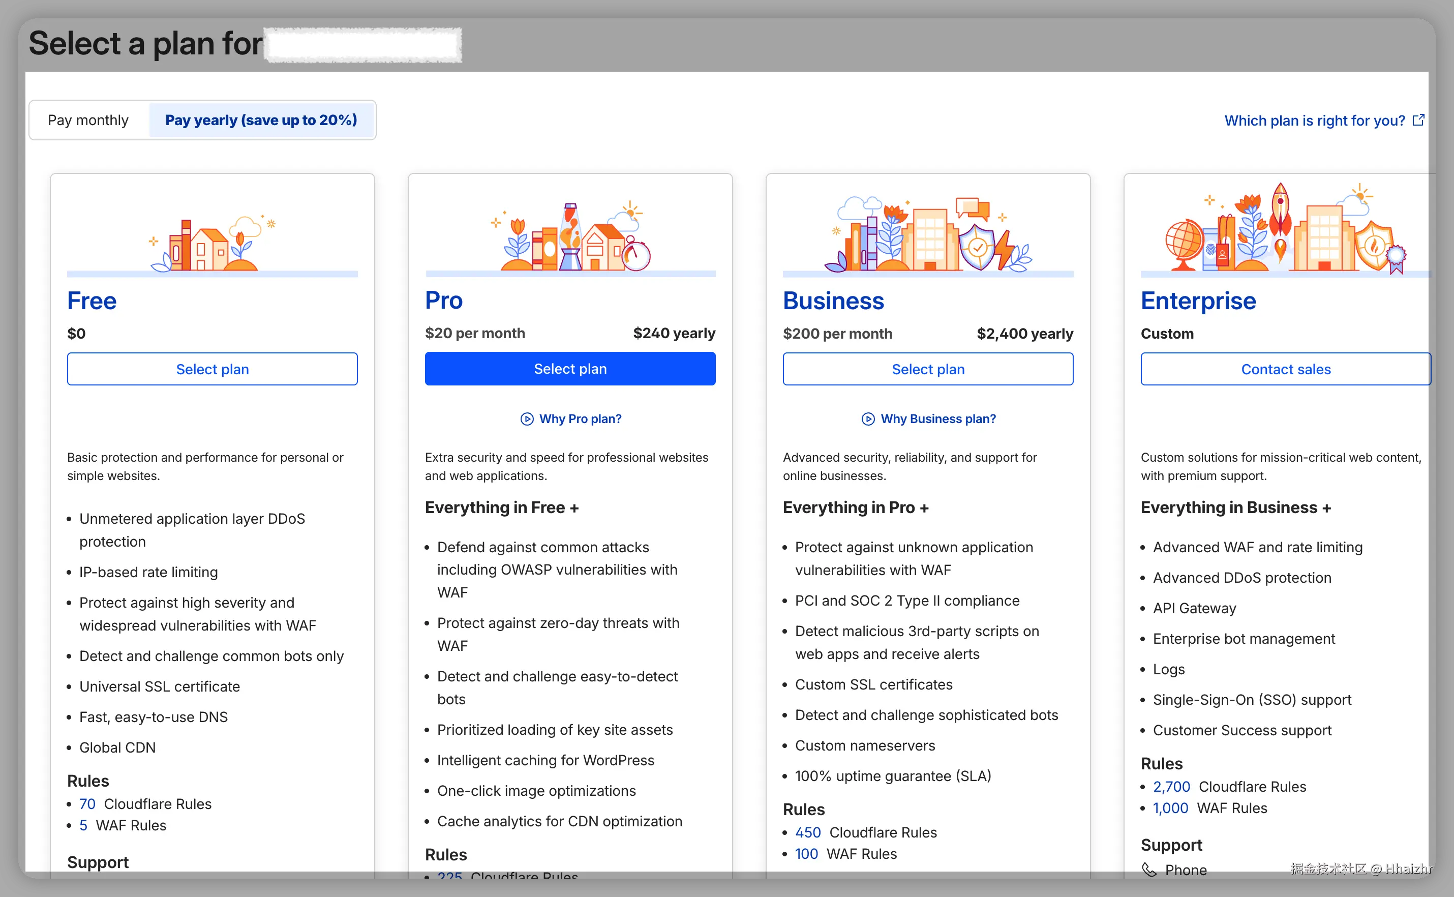Click play icon beside Why Business plan
The width and height of the screenshot is (1454, 897).
867,419
